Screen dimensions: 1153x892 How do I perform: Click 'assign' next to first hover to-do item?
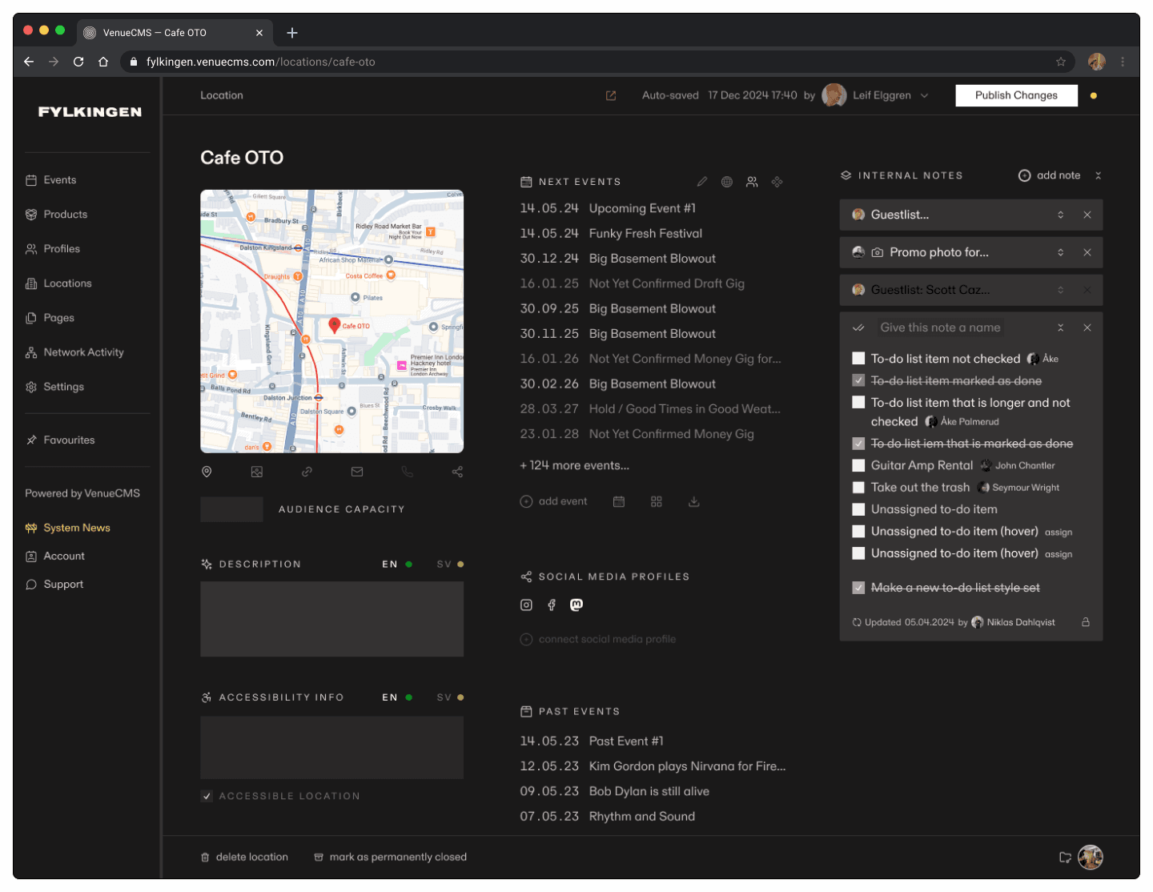[1059, 532]
